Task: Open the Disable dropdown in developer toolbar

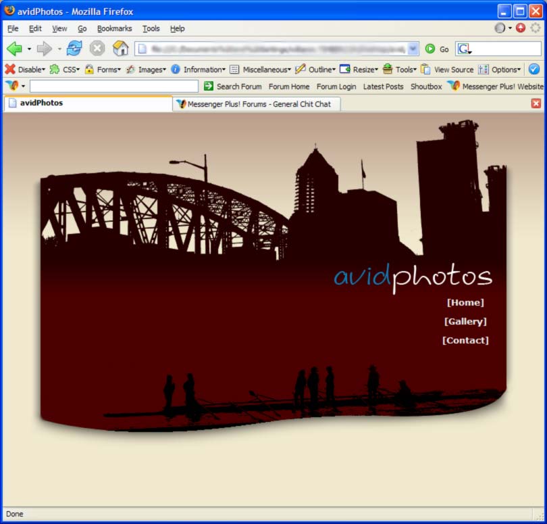Action: (x=25, y=70)
